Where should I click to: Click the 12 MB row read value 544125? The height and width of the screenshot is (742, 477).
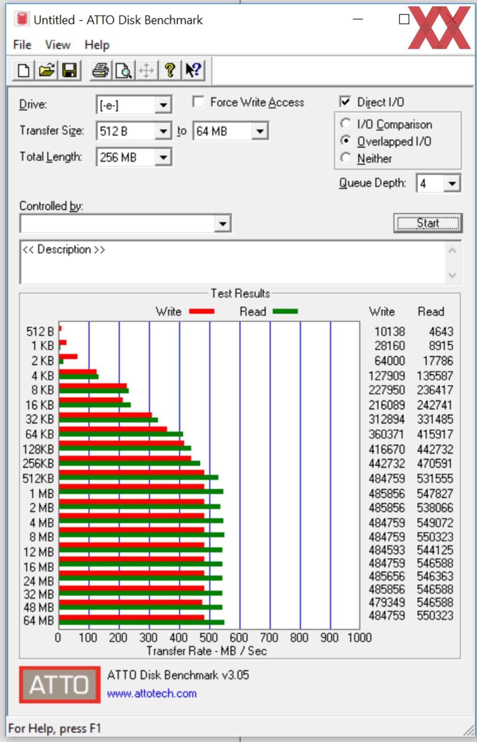click(x=435, y=550)
